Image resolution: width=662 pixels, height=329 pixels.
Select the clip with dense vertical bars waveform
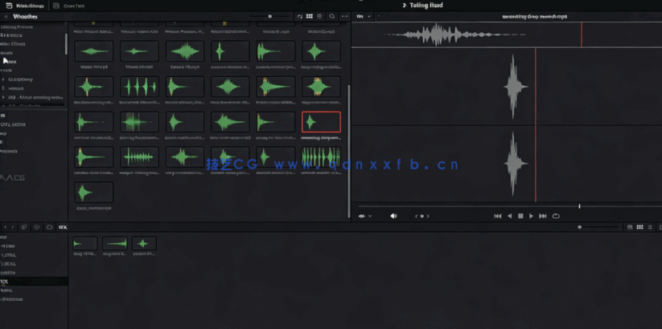click(321, 157)
